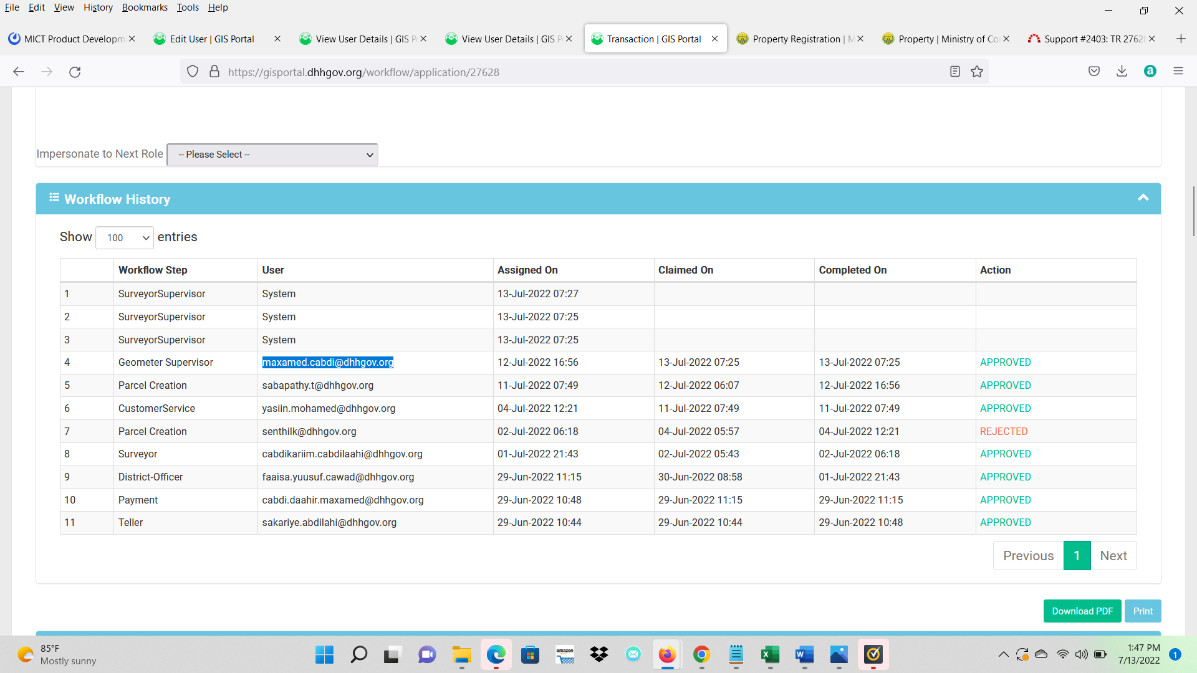Click the page vertical scrollbar thumb
This screenshot has height=673, width=1197.
click(x=1193, y=211)
